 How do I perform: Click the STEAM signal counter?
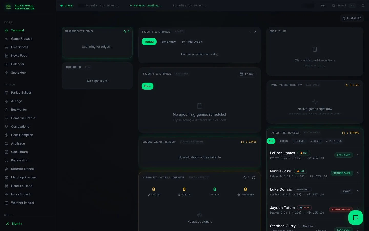point(184,191)
